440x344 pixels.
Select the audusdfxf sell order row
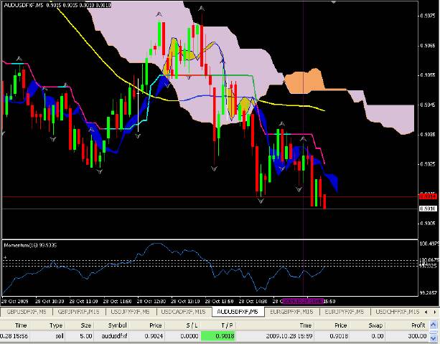point(215,336)
